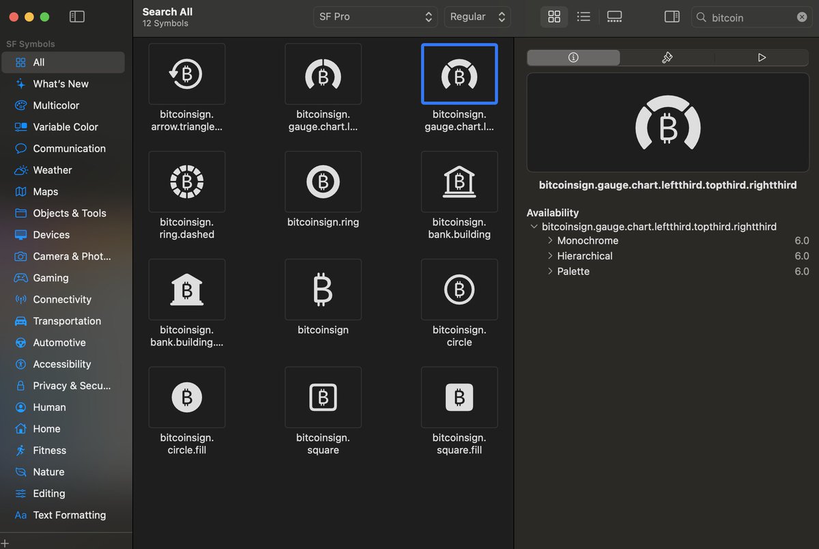Viewport: 819px width, 549px height.
Task: Toggle the left sidebar
Action: [x=77, y=16]
